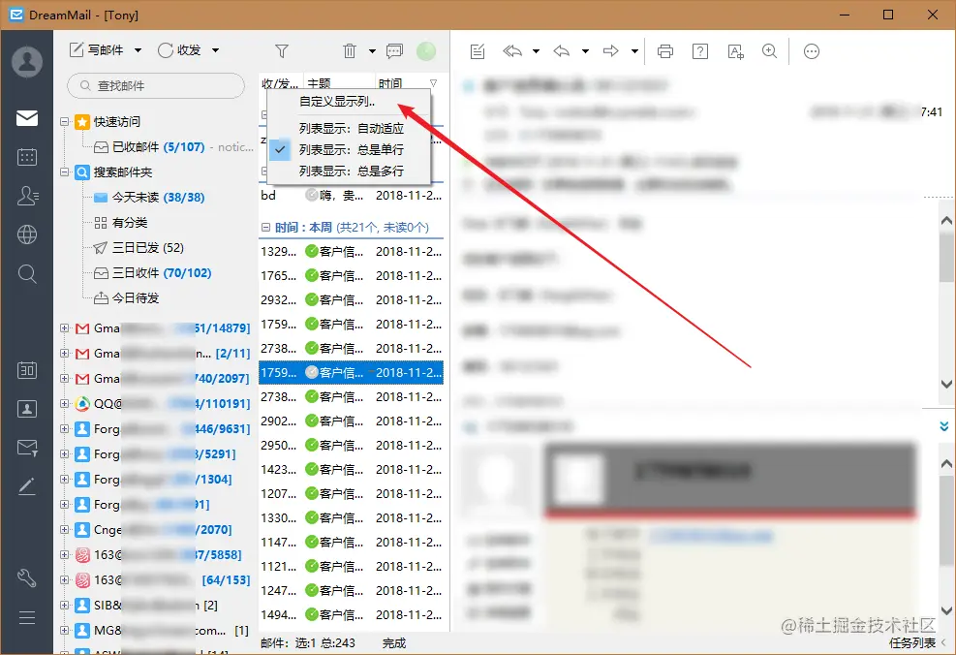The height and width of the screenshot is (655, 956).
Task: Click the reply arrow icon
Action: click(x=562, y=51)
